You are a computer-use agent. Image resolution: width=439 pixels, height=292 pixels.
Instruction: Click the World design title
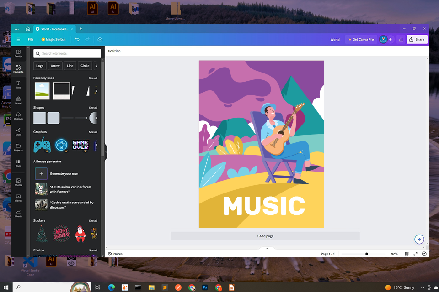tap(335, 39)
